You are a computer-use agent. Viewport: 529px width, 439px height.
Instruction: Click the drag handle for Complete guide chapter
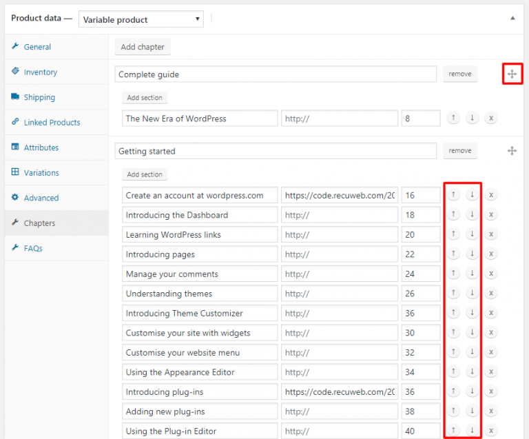[512, 74]
